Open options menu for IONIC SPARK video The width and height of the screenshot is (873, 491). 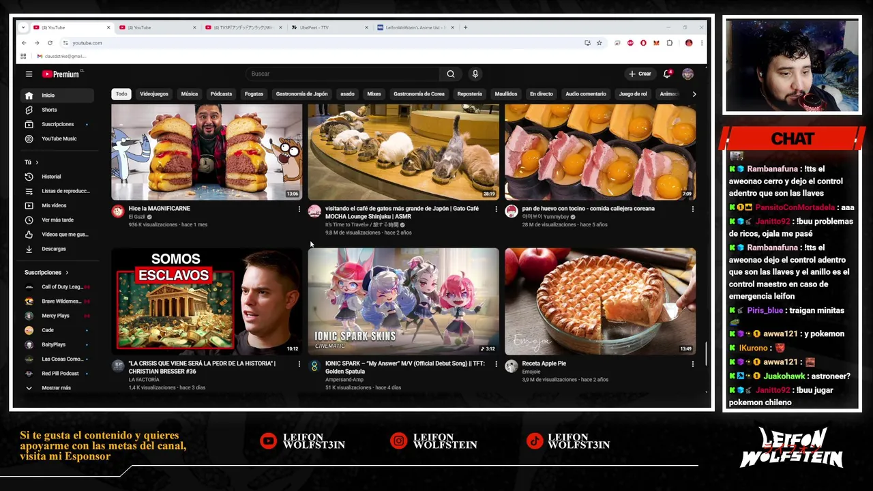(496, 364)
